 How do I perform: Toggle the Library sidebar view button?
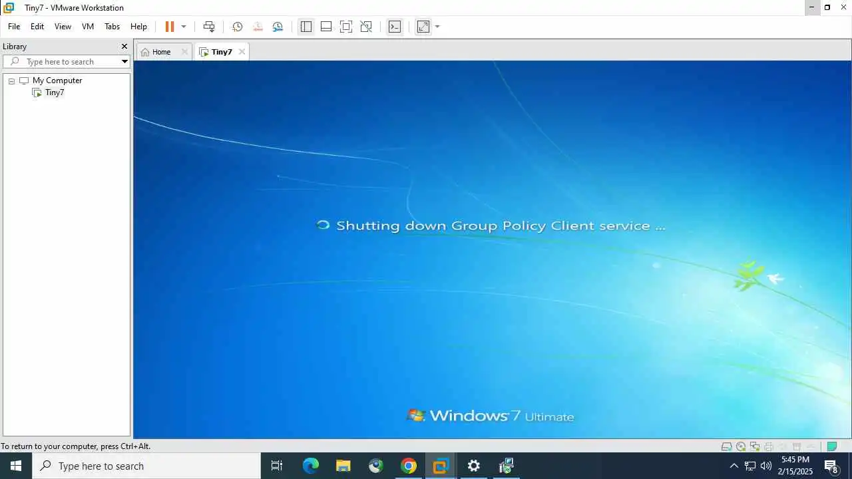click(306, 27)
